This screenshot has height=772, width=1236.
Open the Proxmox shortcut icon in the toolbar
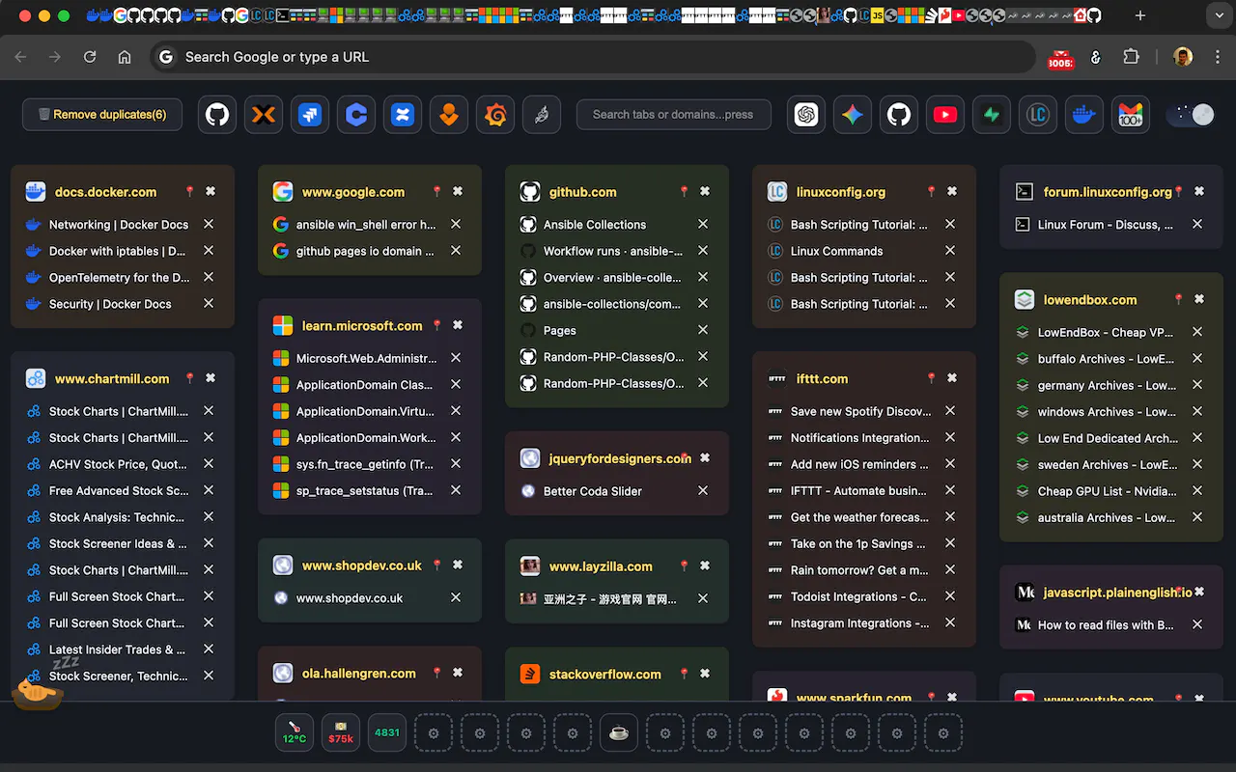(264, 115)
